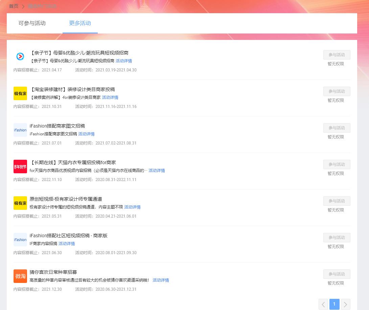Screen dimensions: 369x310
Task: Click the red 年货节 logo icon
Action: 20,166
